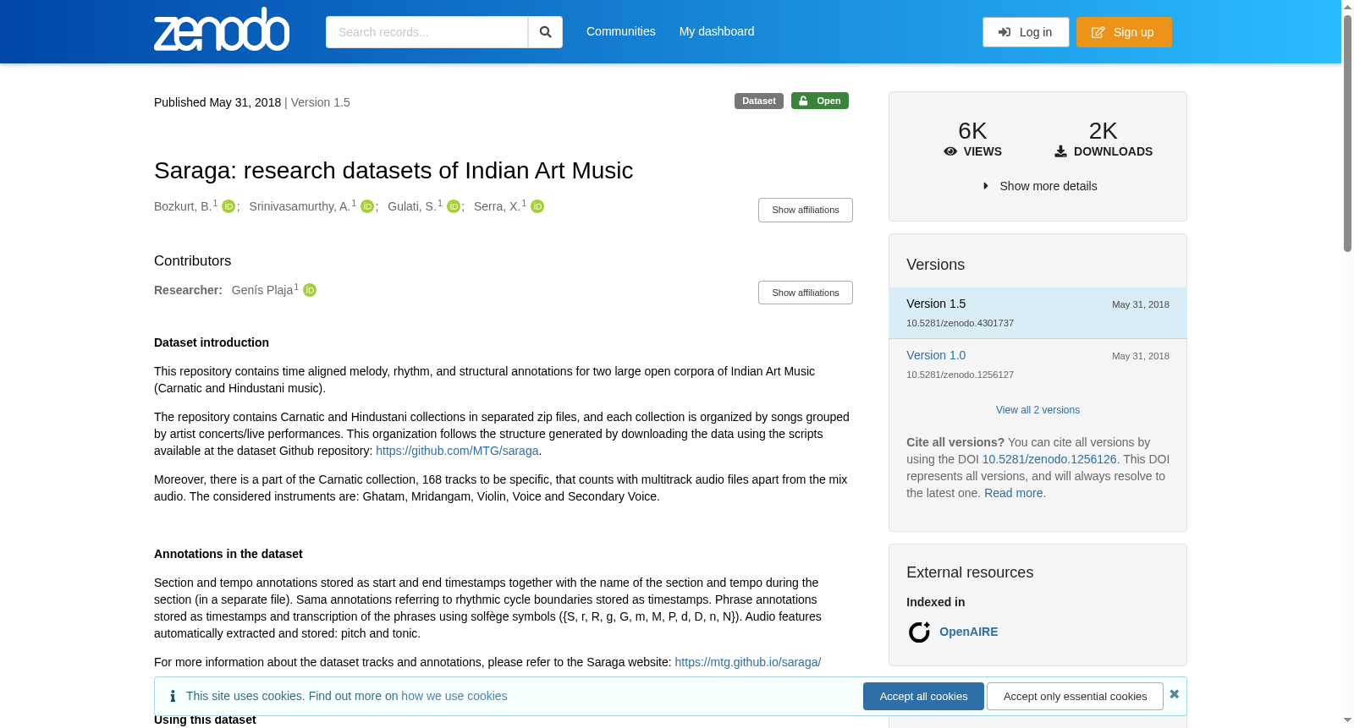Open the Communities menu item
The image size is (1354, 728).
coord(621,31)
